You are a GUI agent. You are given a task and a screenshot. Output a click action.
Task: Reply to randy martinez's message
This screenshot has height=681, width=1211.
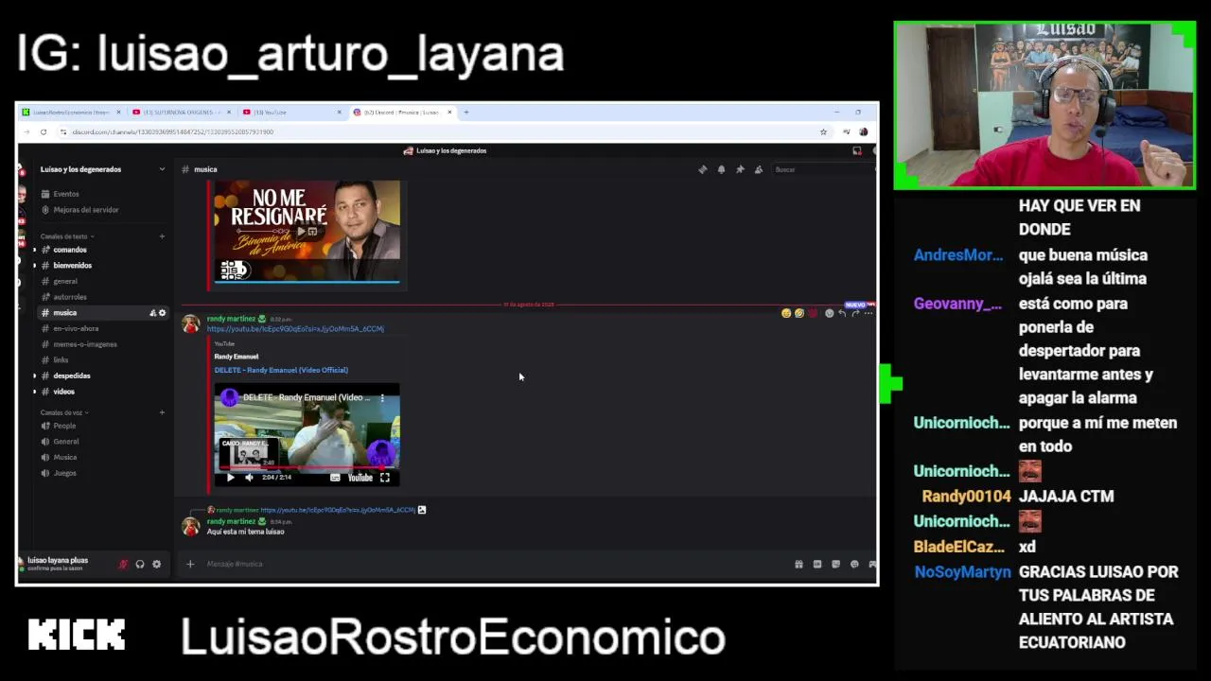coord(842,313)
